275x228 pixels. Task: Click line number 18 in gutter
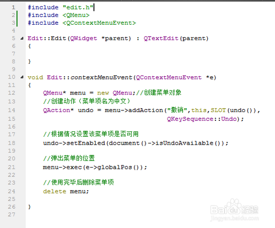click(x=12, y=143)
